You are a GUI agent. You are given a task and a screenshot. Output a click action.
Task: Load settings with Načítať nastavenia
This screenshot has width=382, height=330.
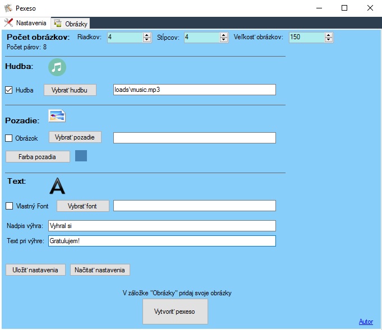click(x=100, y=270)
